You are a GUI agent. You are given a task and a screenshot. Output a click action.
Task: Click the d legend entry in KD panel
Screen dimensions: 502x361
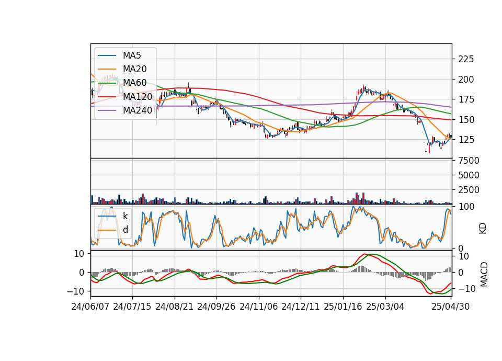[x=125, y=229]
